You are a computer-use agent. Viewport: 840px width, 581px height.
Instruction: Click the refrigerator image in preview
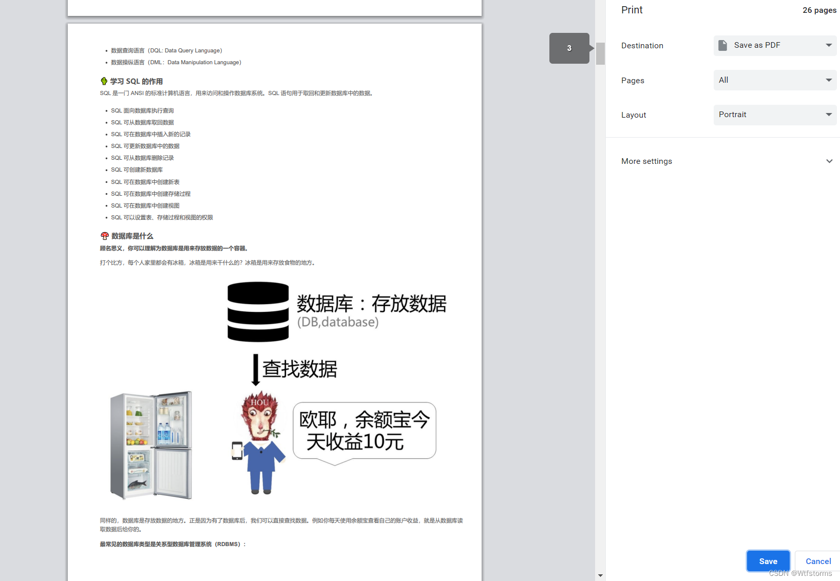[x=151, y=445]
